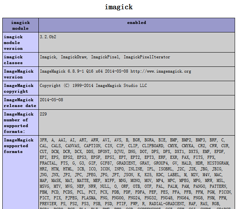The width and height of the screenshot is (237, 209).
Task: Click the "imagick module" header cell
Action: click(20, 25)
